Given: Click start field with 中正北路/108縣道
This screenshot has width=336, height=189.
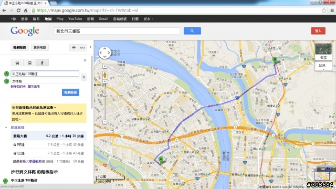Looking at the screenshot, I should pyautogui.click(x=45, y=73).
